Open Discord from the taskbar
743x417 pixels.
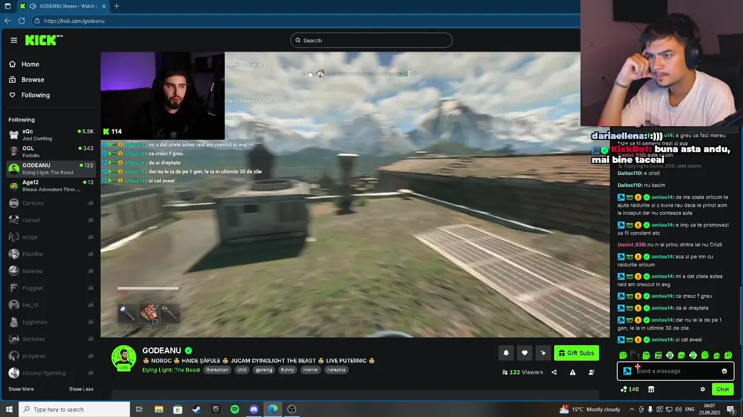click(x=254, y=409)
